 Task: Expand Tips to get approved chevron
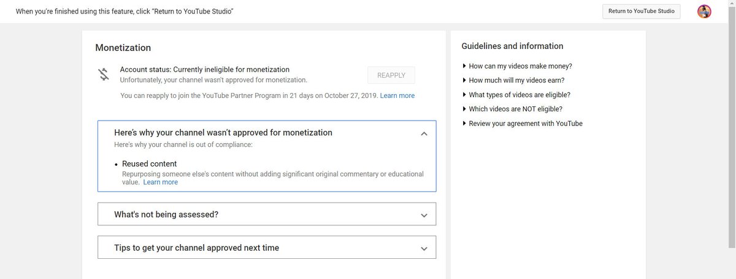point(424,249)
